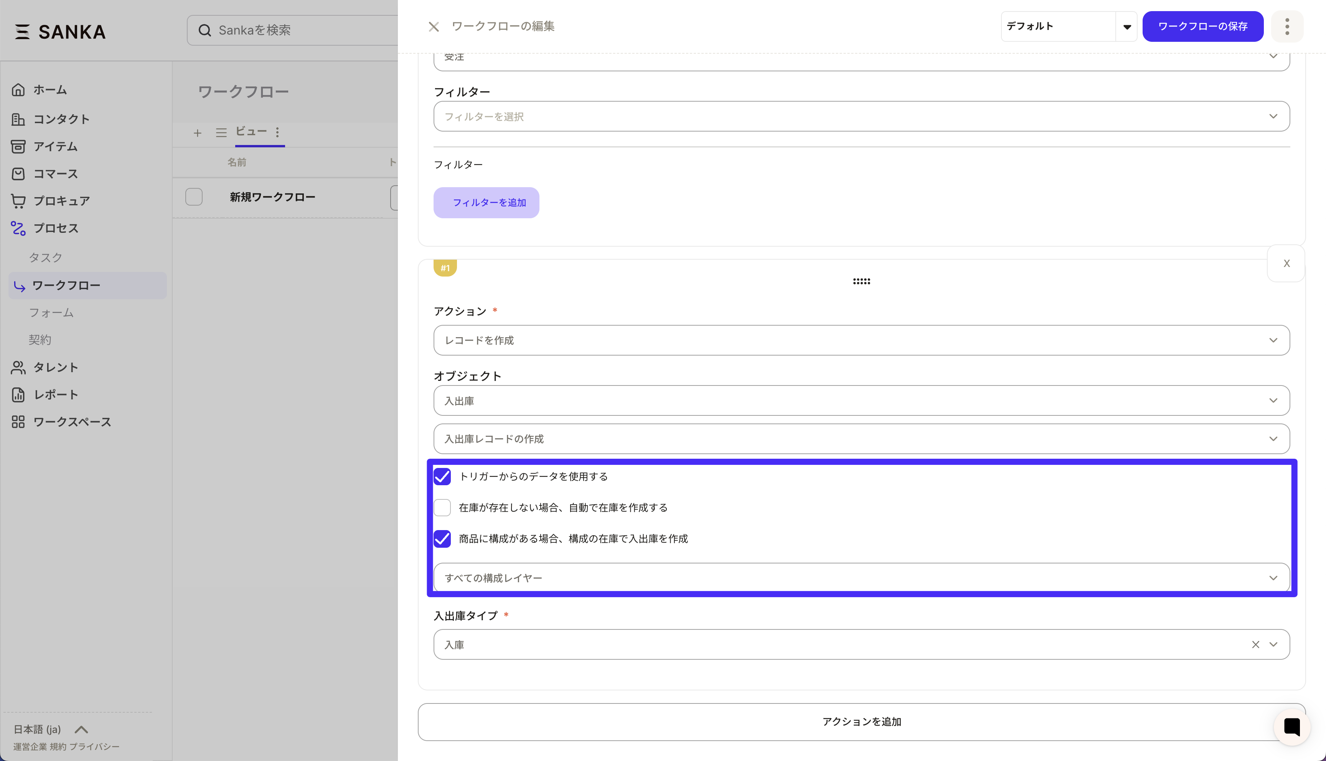1326x761 pixels.
Task: Click the plus icon next to ビュー
Action: click(x=197, y=133)
